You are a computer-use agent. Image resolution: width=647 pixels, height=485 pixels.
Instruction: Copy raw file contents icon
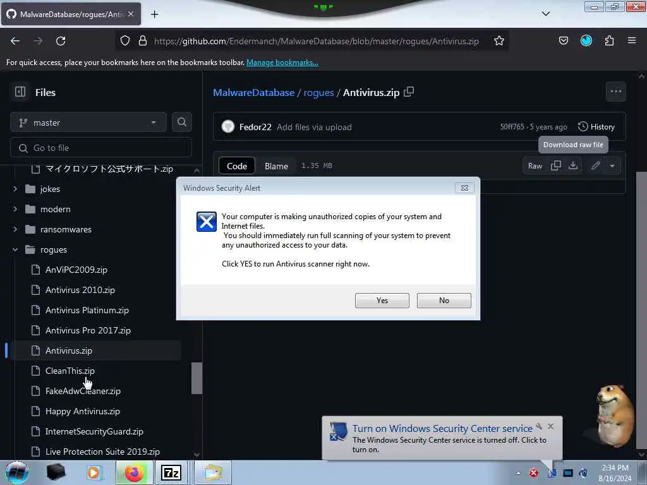tap(556, 166)
